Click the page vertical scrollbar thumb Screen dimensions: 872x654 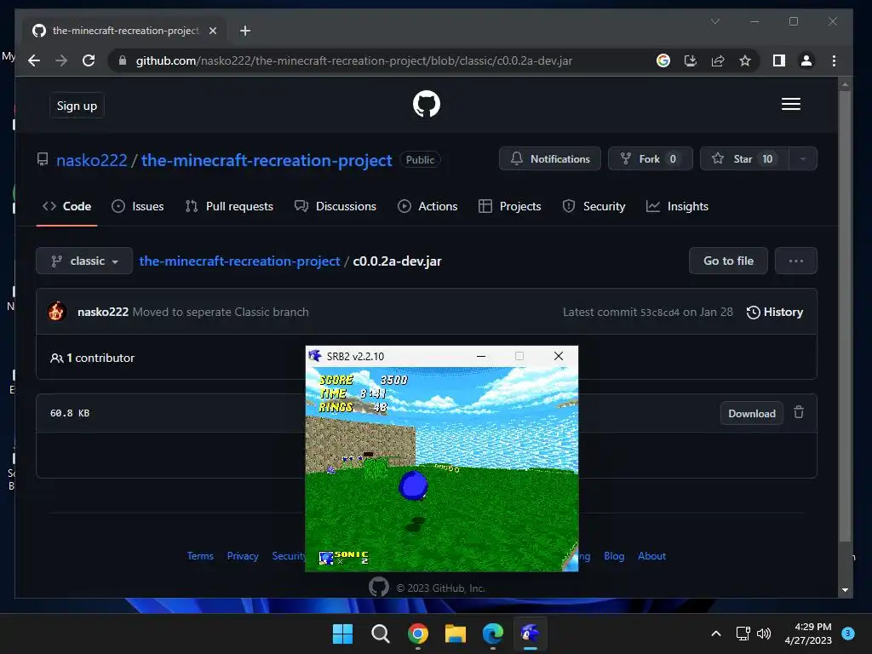[845, 316]
